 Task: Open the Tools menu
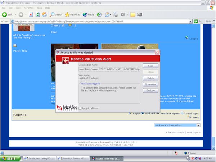click(x=39, y=8)
